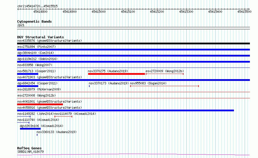Click the Cytogenetic Bands track title
258x158 pixels.
point(34,21)
